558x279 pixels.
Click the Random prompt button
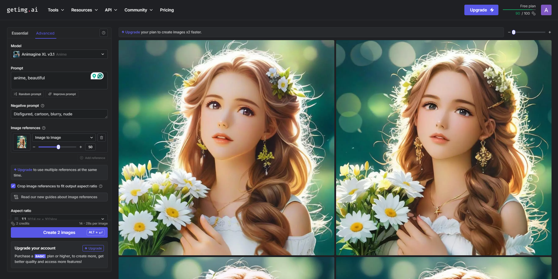27,94
